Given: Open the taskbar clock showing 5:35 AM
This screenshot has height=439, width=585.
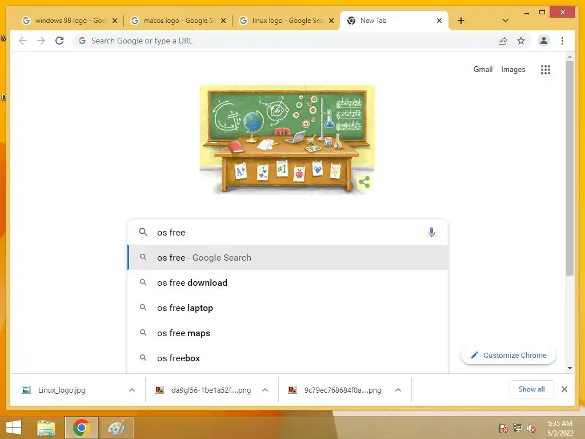Looking at the screenshot, I should pos(560,428).
